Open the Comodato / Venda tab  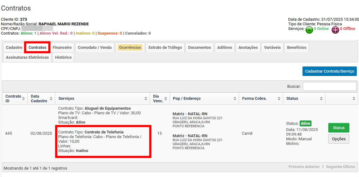(x=95, y=48)
